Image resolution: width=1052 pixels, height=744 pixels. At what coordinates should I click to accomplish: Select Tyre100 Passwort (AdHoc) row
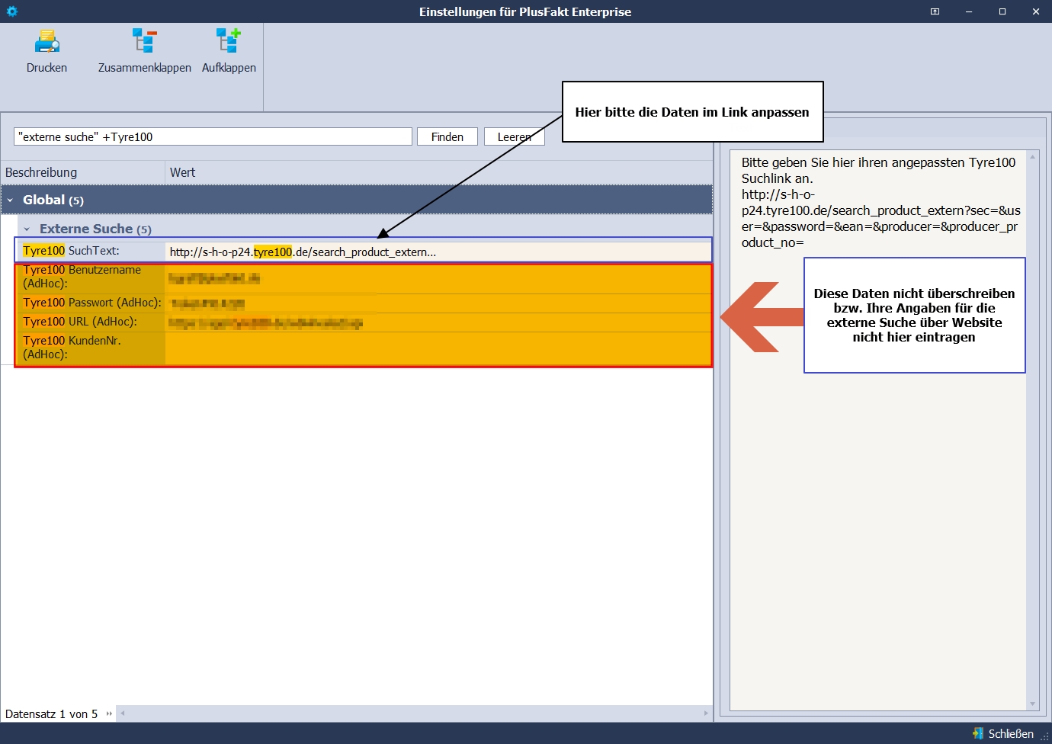point(91,303)
